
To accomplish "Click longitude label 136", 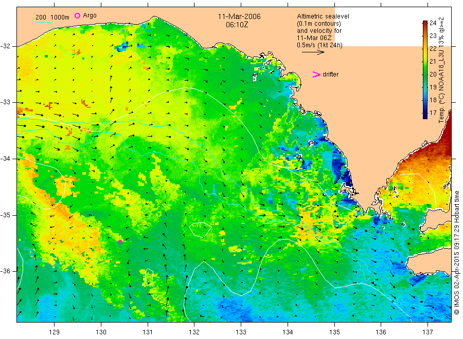I will 381,332.
